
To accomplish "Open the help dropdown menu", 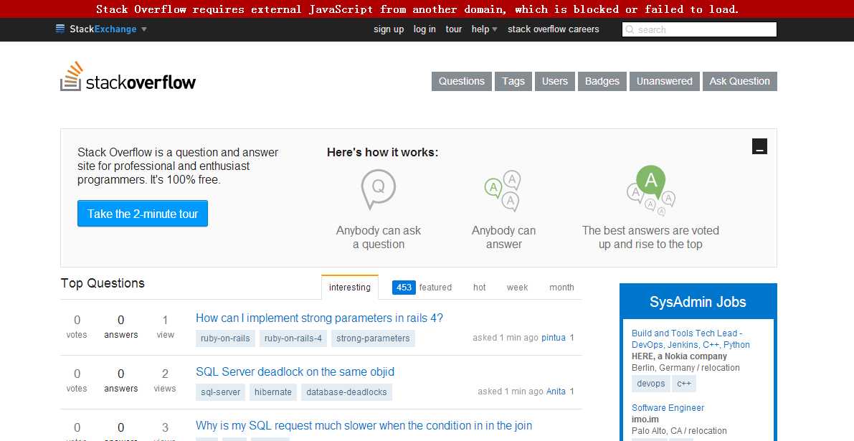I will pos(484,29).
